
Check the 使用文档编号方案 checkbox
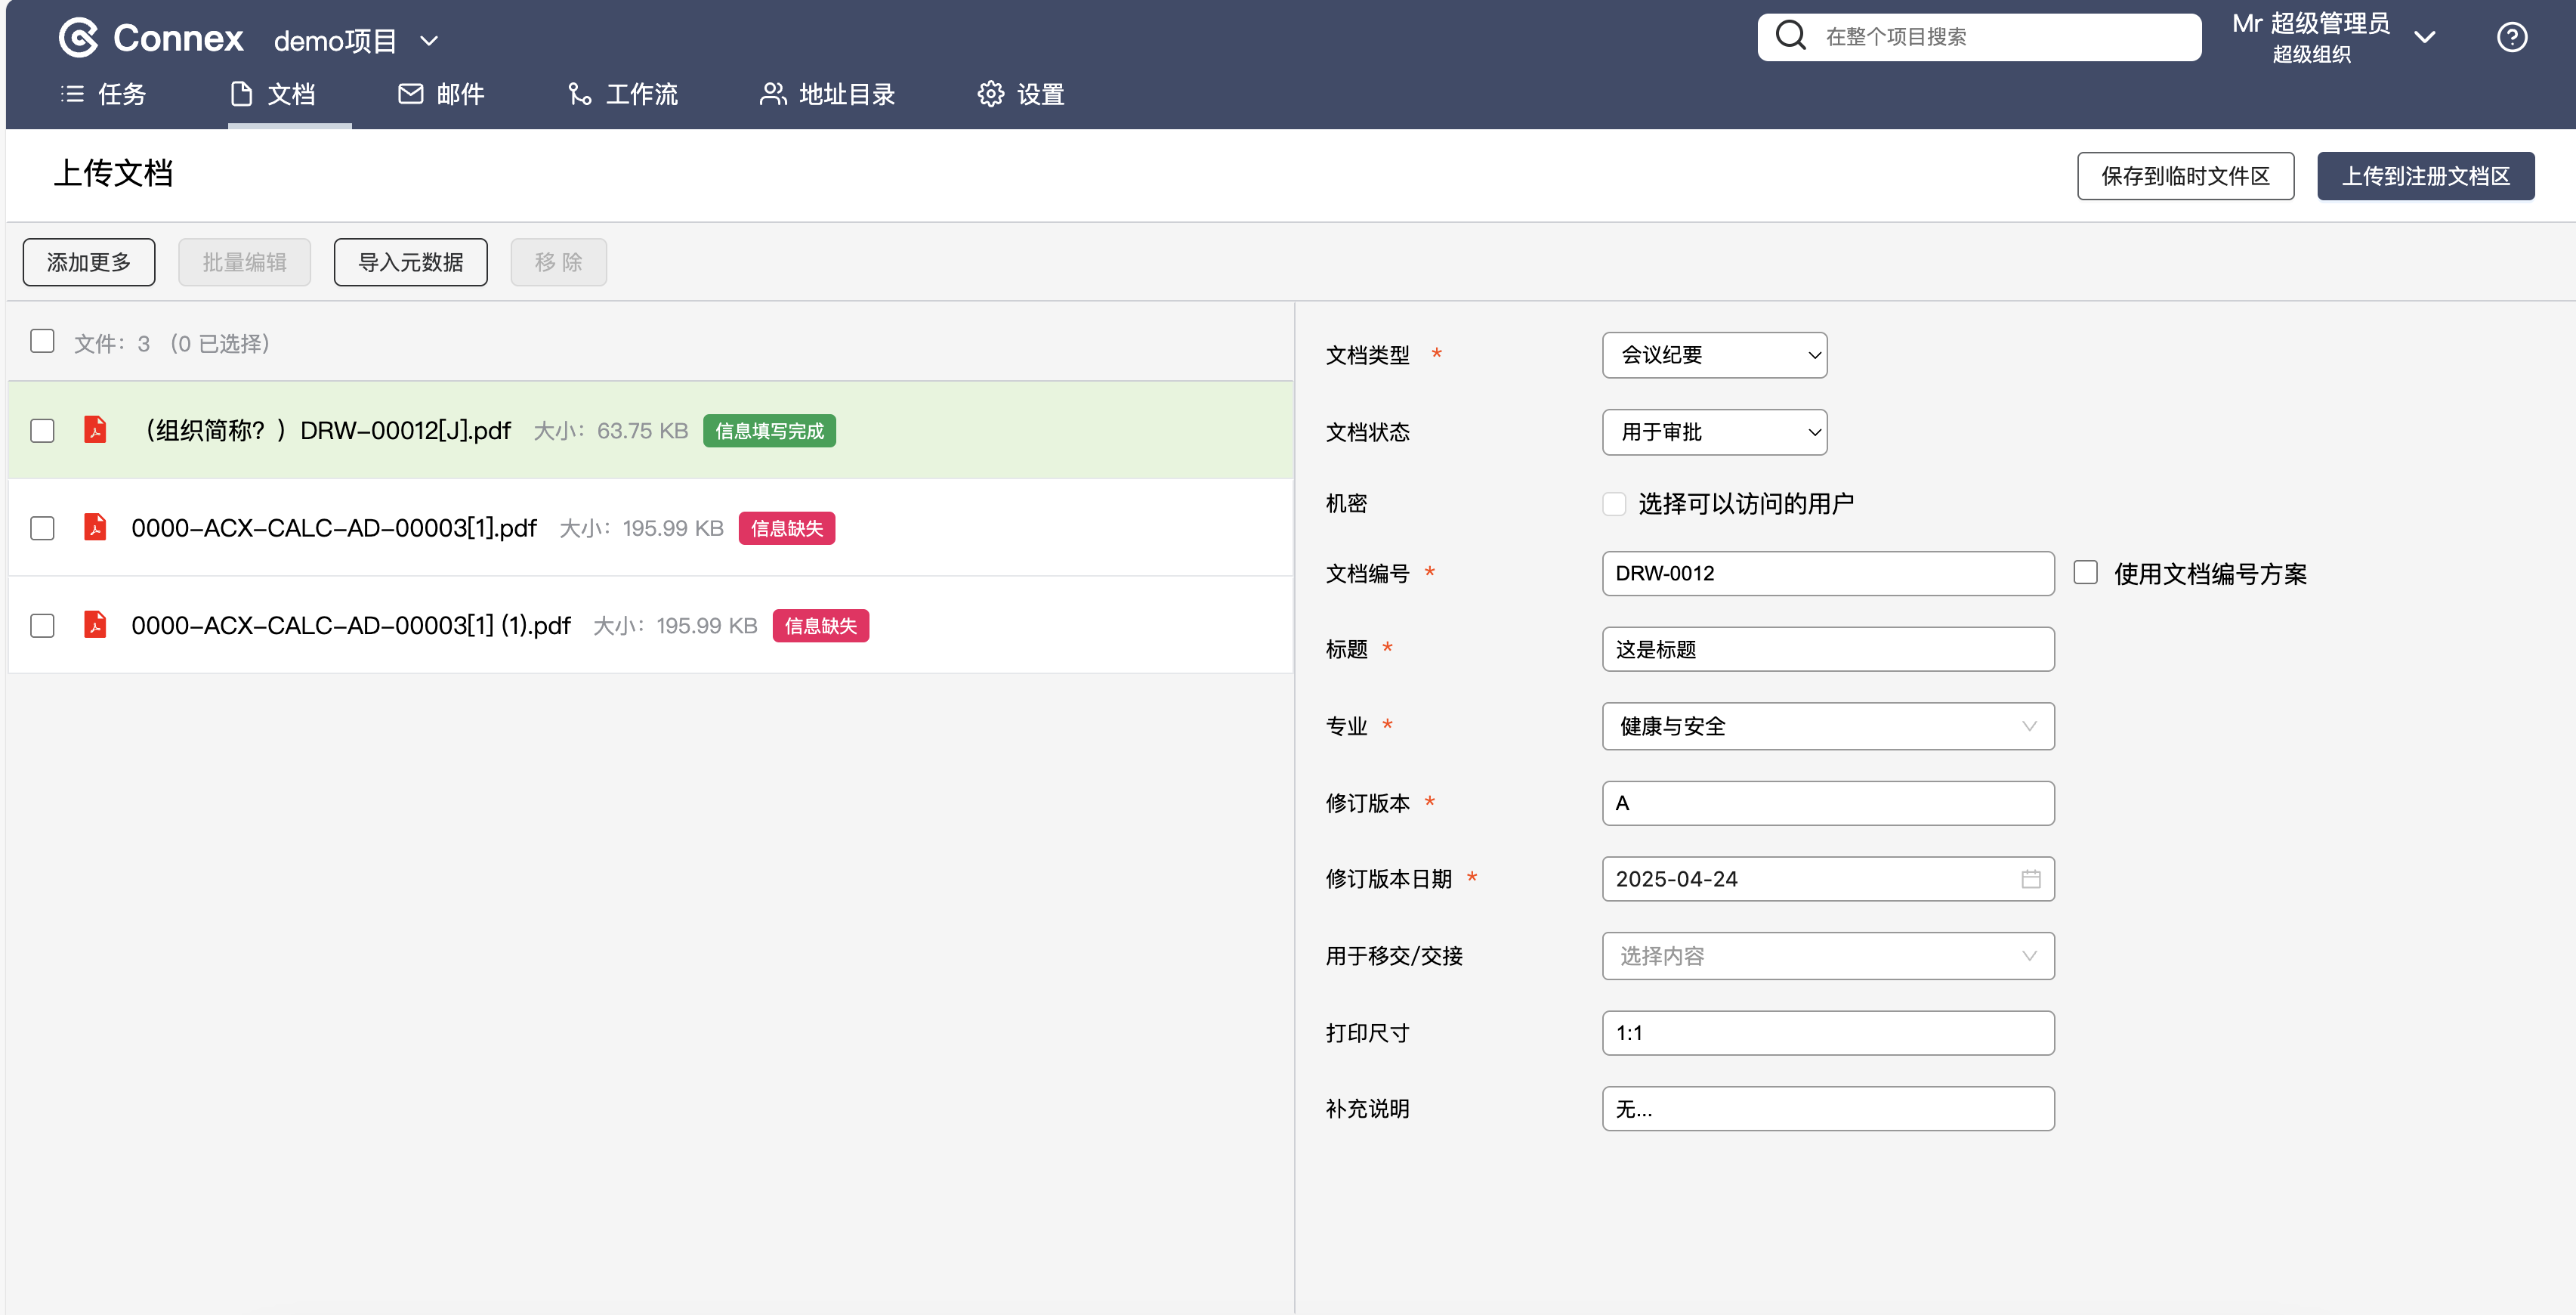click(x=2085, y=572)
